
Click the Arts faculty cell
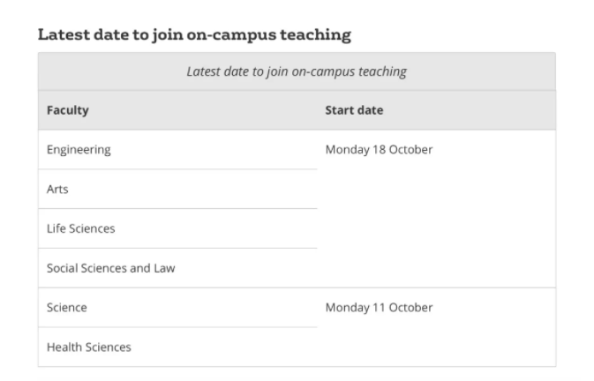click(57, 190)
